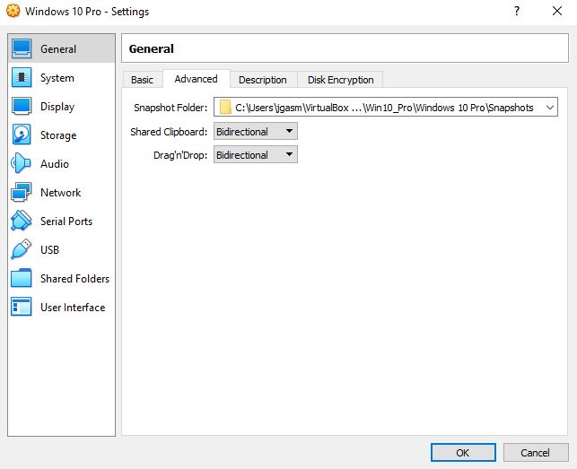
Task: Select the Serial Ports label in sidebar
Action: pyautogui.click(x=66, y=221)
